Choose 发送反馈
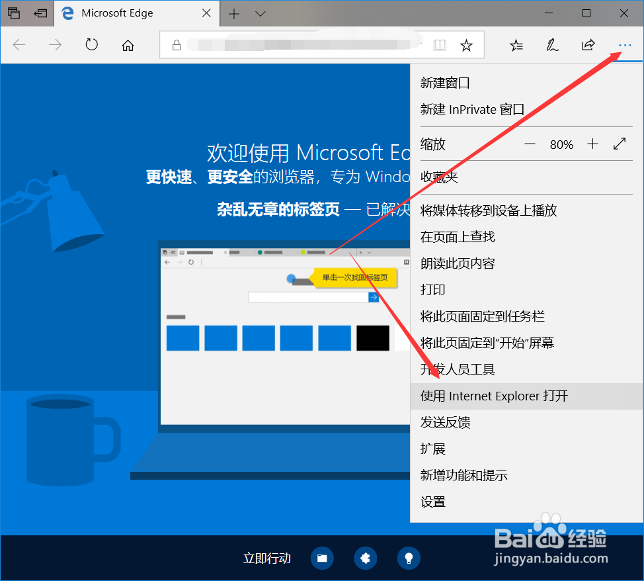The height and width of the screenshot is (581, 644). [x=526, y=422]
